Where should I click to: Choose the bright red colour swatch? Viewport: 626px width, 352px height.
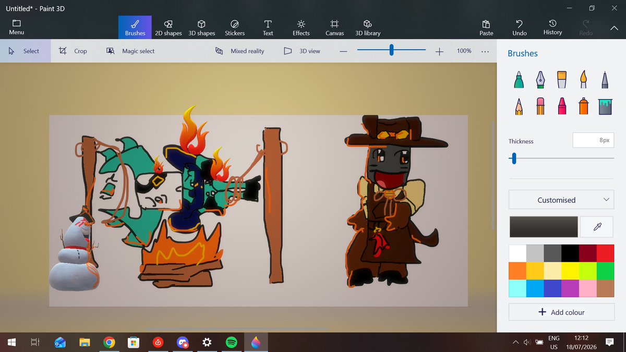click(x=605, y=253)
